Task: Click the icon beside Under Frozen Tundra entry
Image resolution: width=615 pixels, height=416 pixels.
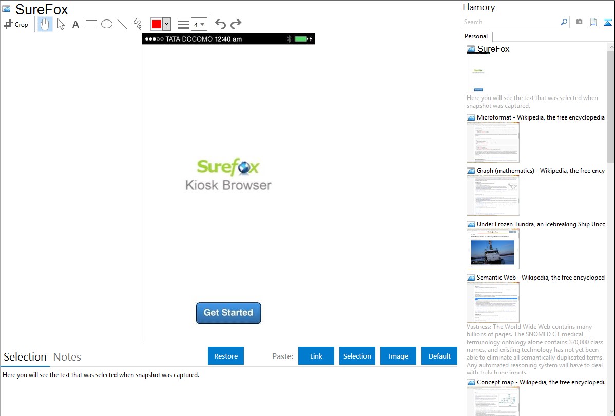Action: [471, 224]
